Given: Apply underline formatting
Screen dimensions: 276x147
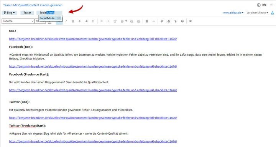Looking at the screenshot, I should 73,21.
